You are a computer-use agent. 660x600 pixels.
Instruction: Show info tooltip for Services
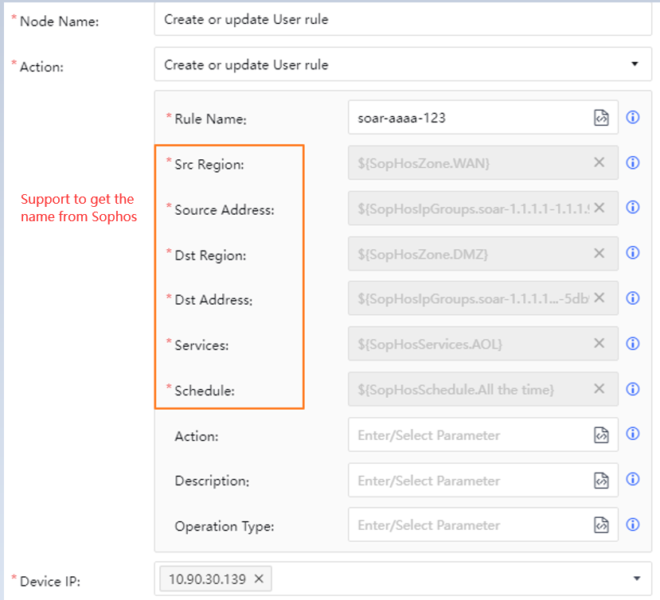634,344
